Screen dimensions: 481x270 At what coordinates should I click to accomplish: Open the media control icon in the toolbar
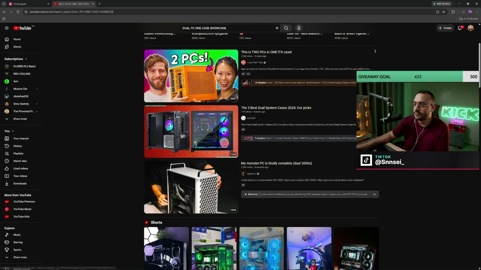[463, 12]
